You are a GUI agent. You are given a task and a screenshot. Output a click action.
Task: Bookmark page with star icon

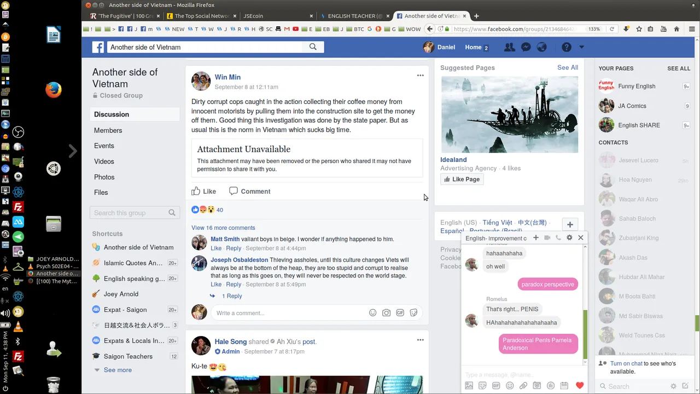coord(639,29)
